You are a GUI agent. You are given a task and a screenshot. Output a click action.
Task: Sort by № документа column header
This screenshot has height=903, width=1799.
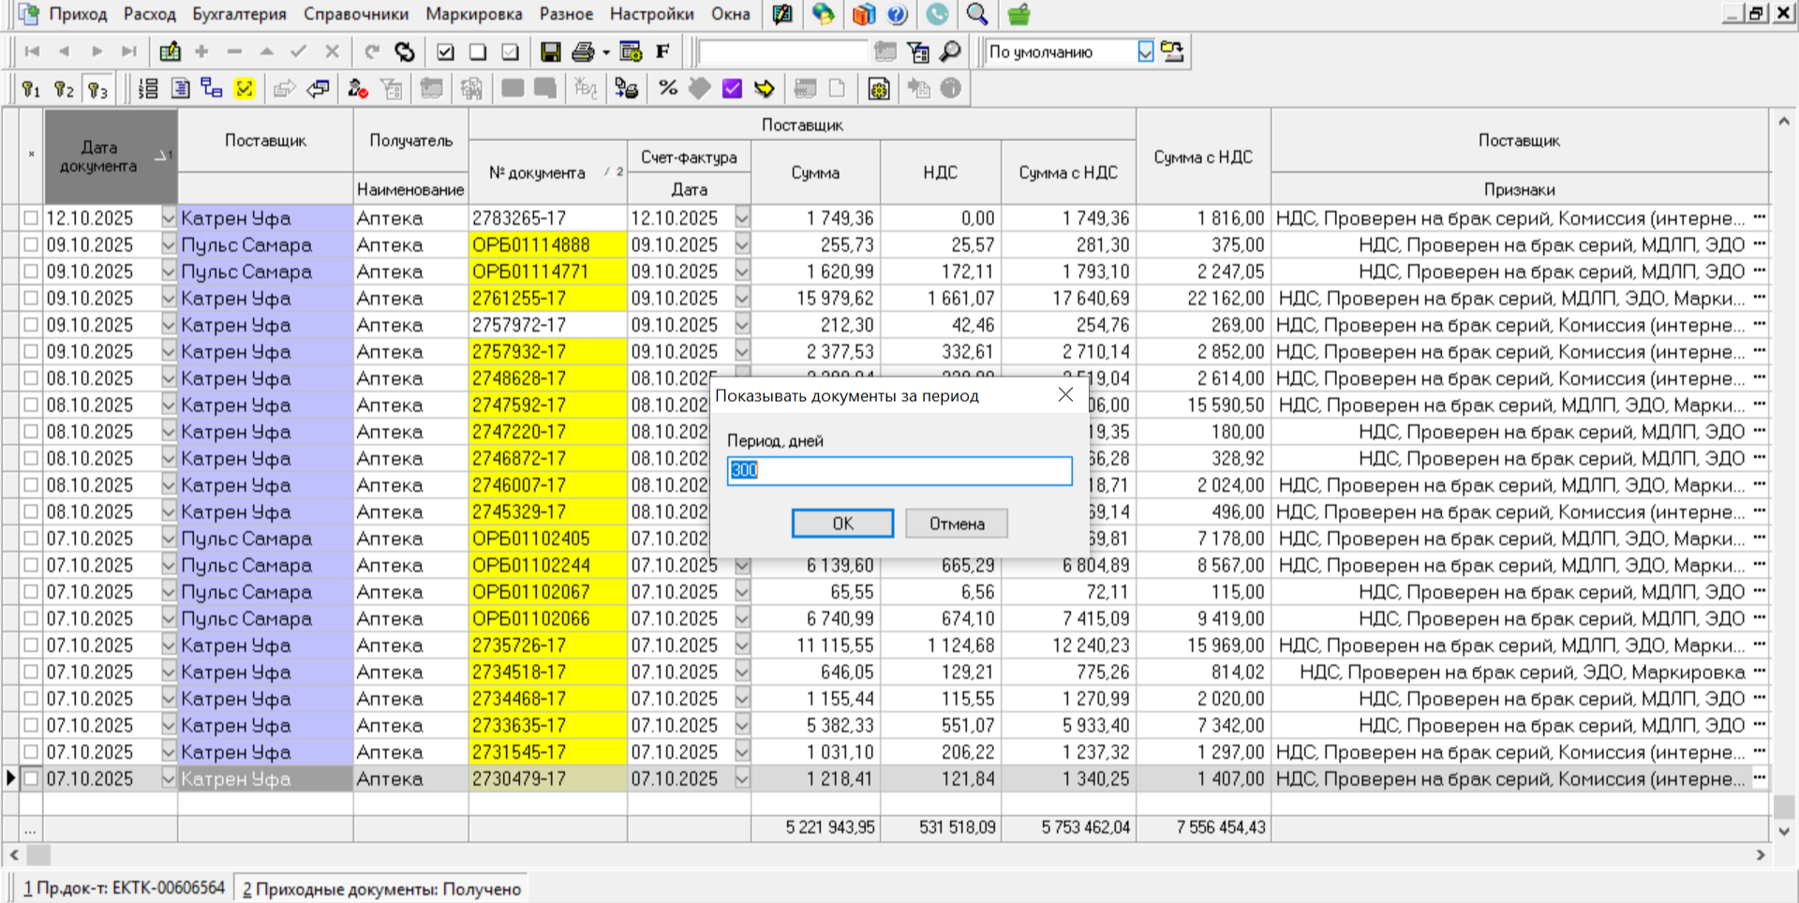tap(548, 172)
